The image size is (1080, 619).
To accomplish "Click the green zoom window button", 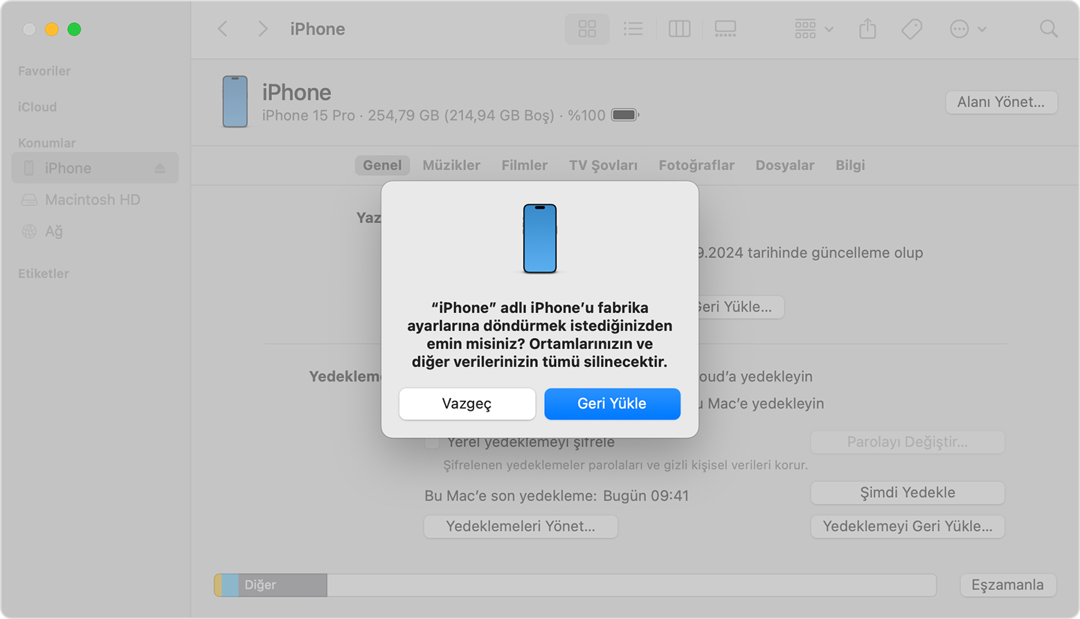I will [74, 29].
